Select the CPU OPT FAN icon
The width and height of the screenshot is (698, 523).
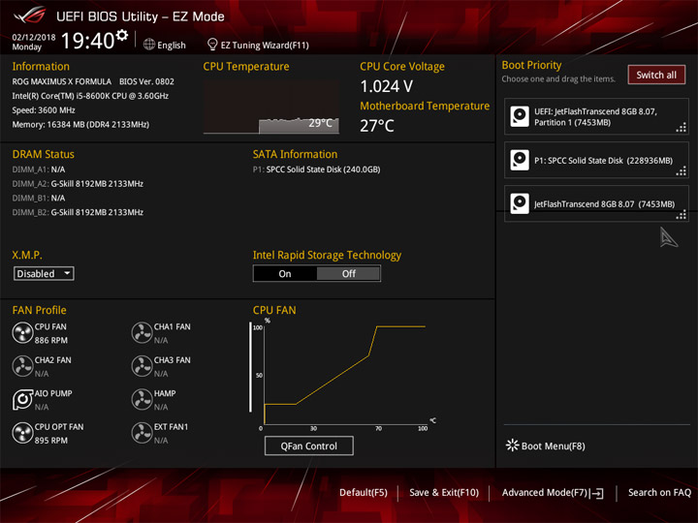coord(22,433)
